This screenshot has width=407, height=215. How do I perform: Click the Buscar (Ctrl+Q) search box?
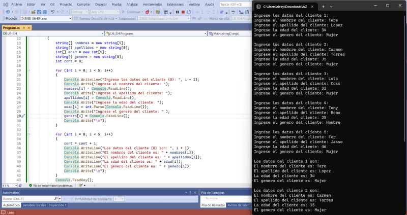pyautogui.click(x=235, y=4)
